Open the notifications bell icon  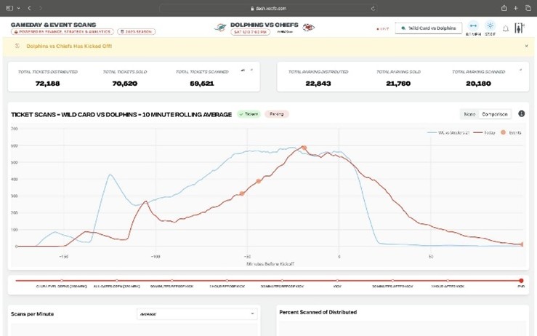click(506, 28)
